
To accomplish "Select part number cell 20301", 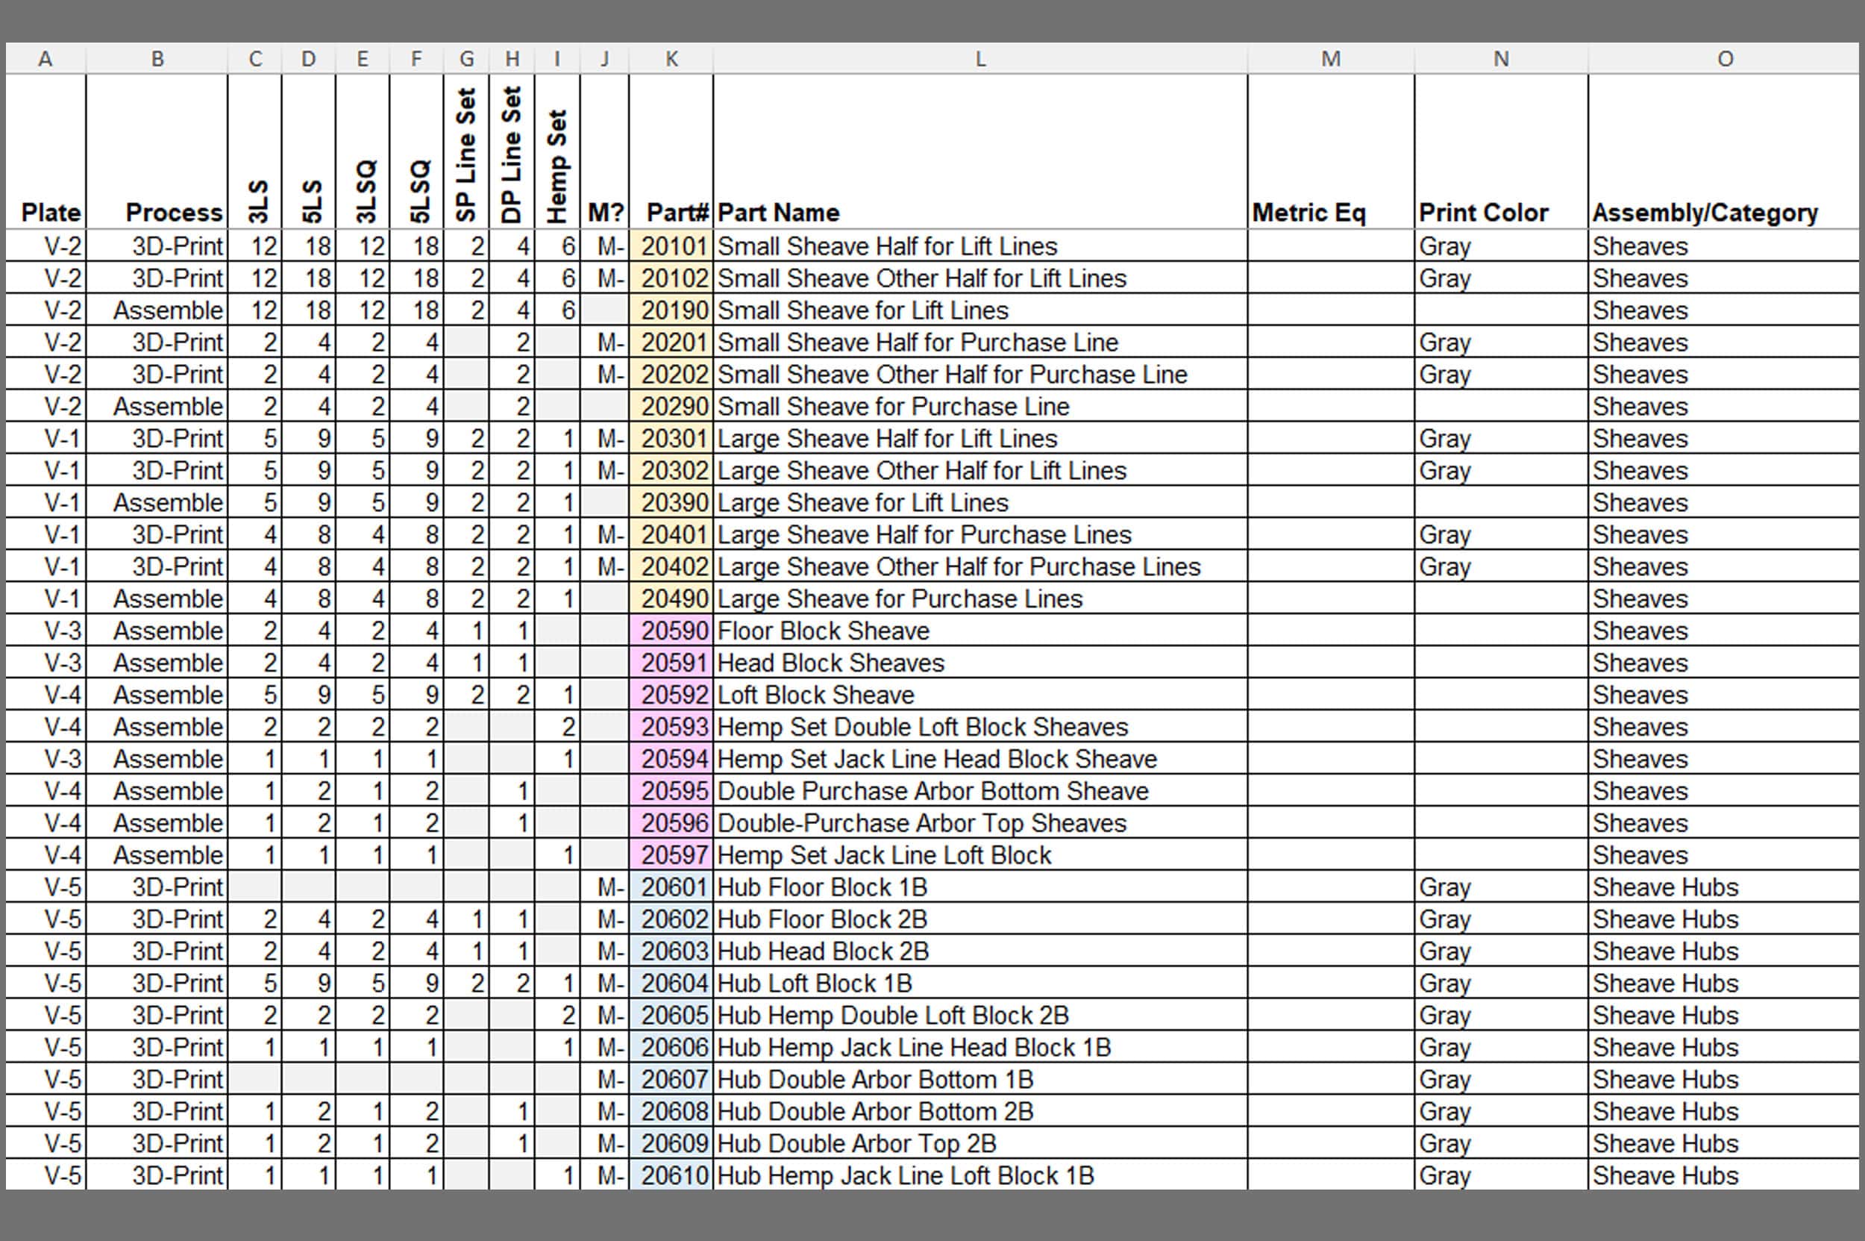I will tap(671, 439).
